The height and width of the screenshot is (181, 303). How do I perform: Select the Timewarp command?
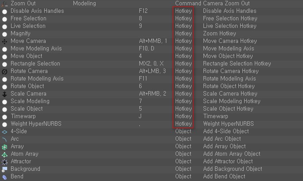tap(22, 116)
